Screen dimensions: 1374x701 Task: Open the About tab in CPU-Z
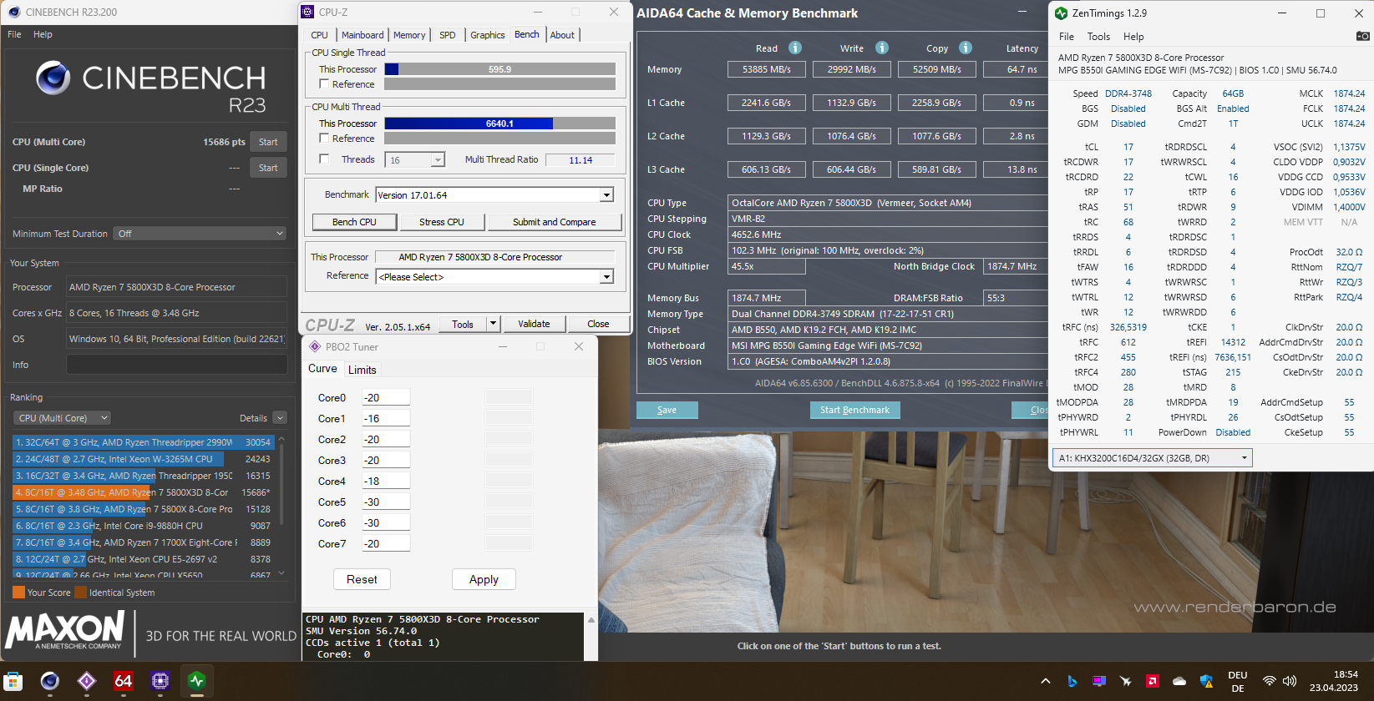tap(562, 35)
